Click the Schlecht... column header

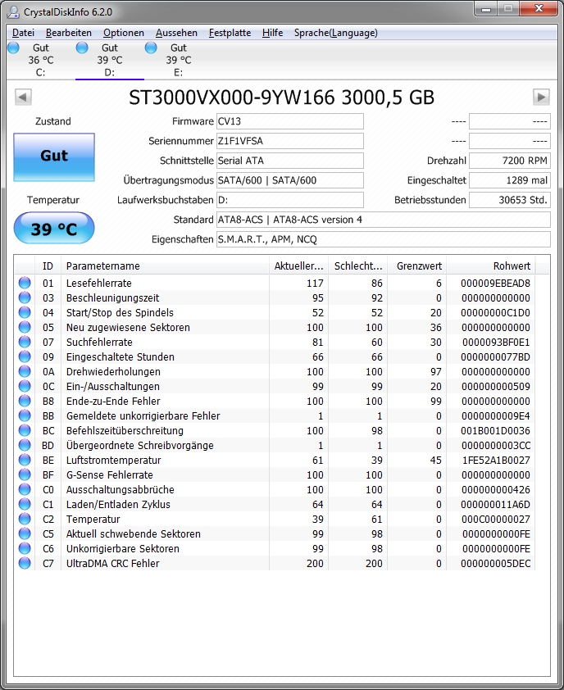(358, 266)
